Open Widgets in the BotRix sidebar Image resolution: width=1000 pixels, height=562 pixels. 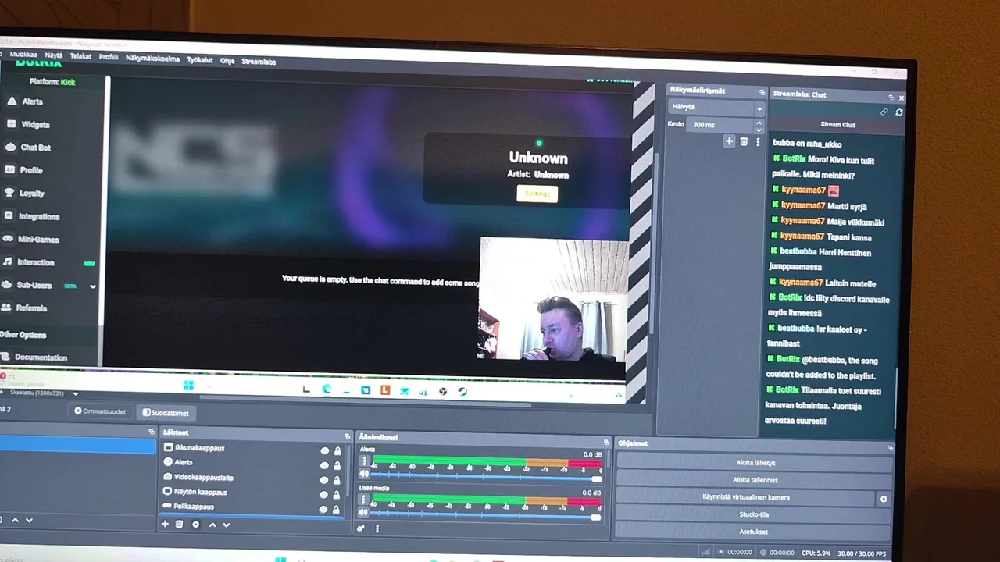(x=34, y=124)
